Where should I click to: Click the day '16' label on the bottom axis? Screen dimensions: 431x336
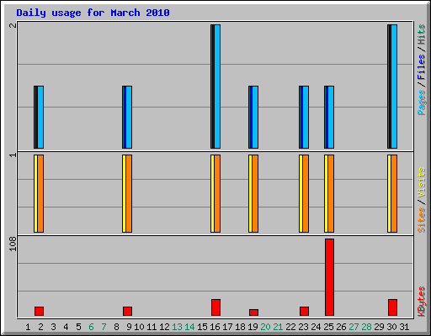pyautogui.click(x=215, y=327)
